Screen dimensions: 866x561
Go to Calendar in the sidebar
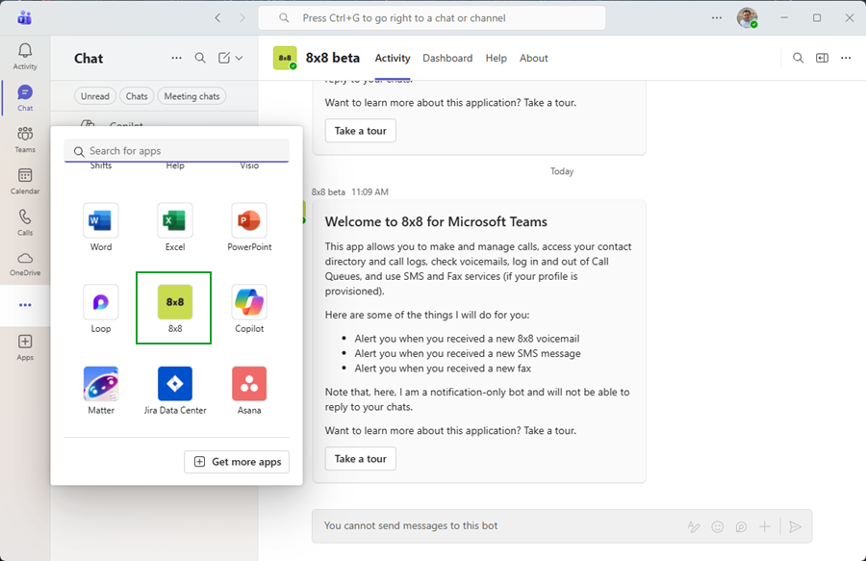pyautogui.click(x=25, y=181)
